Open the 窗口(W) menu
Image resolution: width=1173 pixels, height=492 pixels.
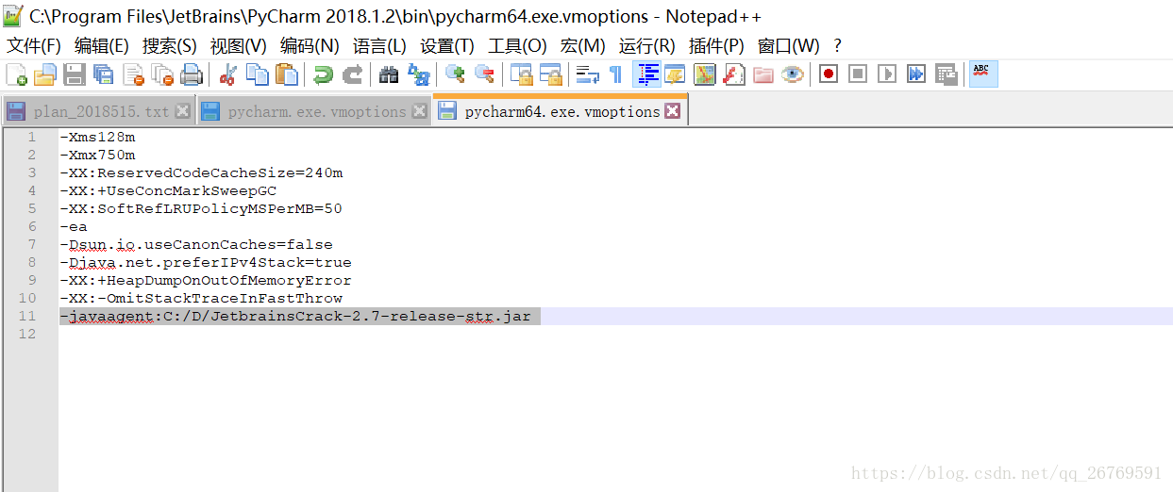[789, 45]
